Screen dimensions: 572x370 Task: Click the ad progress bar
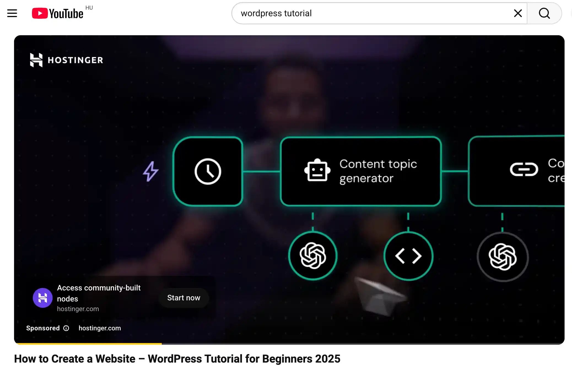point(289,343)
